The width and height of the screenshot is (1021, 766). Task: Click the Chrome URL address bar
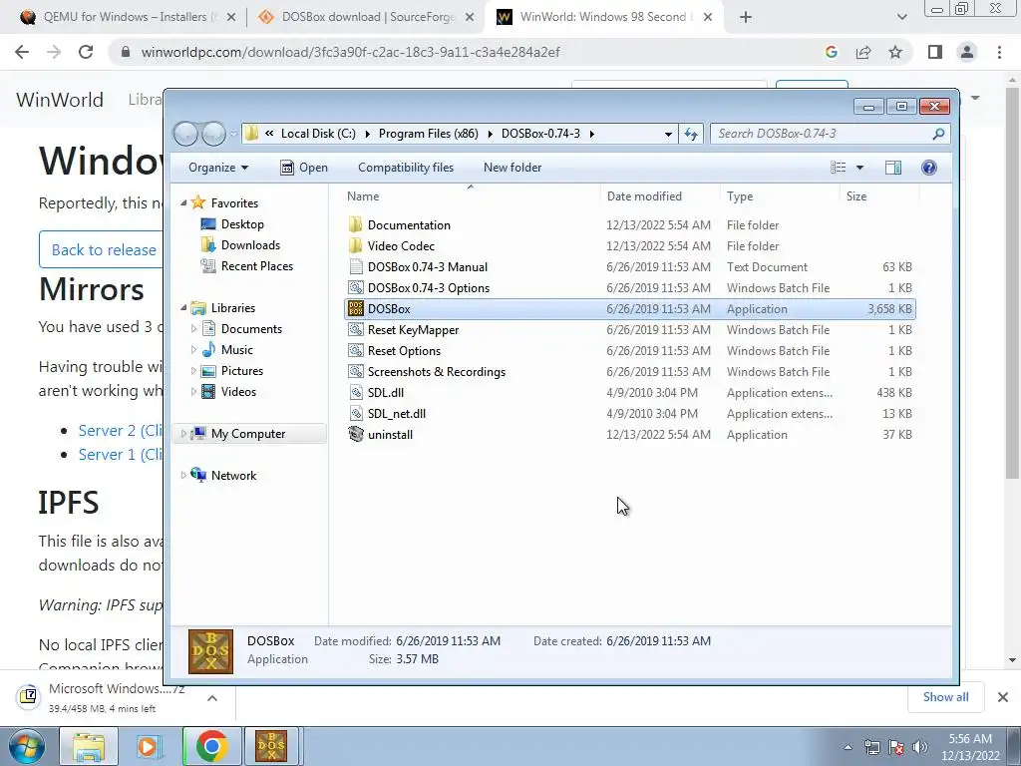click(466, 52)
